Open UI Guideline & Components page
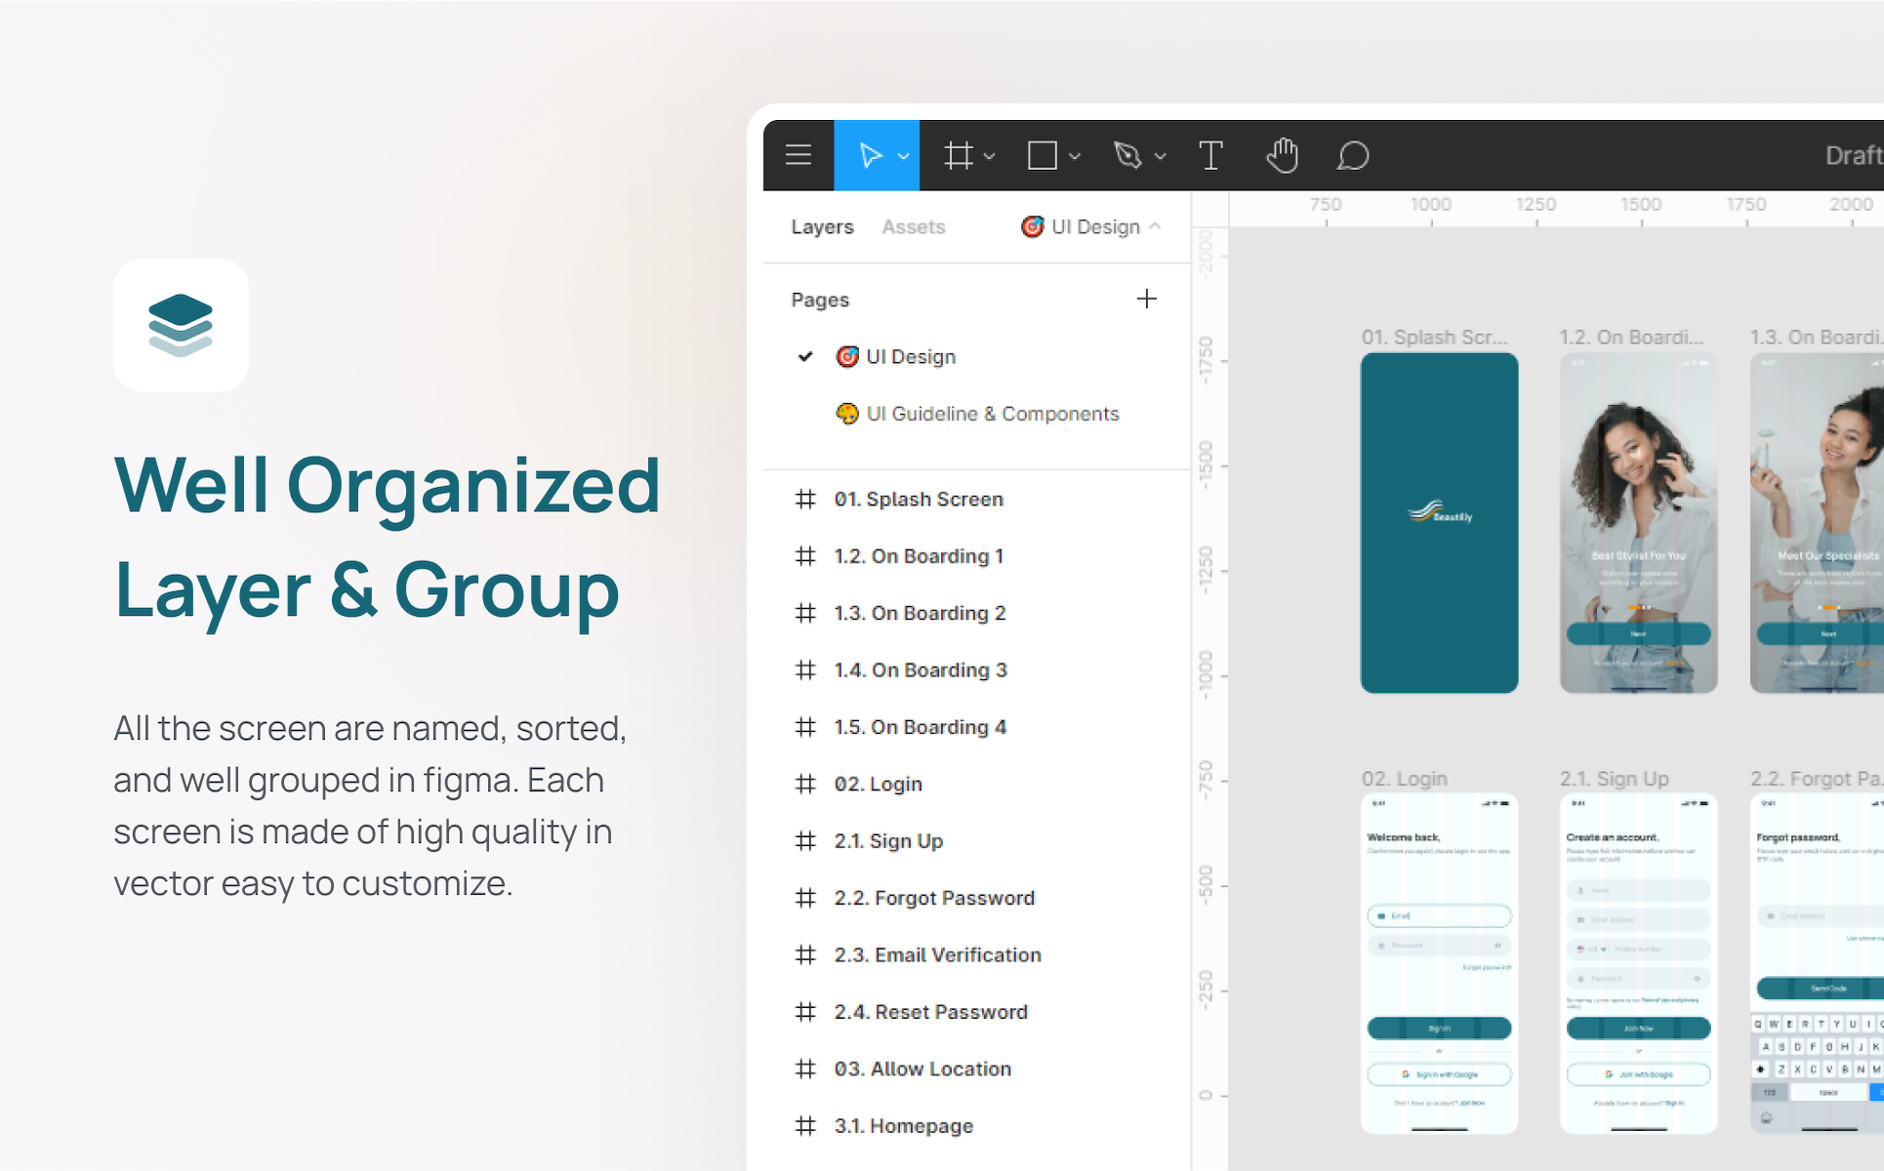The width and height of the screenshot is (1884, 1171). pos(992,414)
